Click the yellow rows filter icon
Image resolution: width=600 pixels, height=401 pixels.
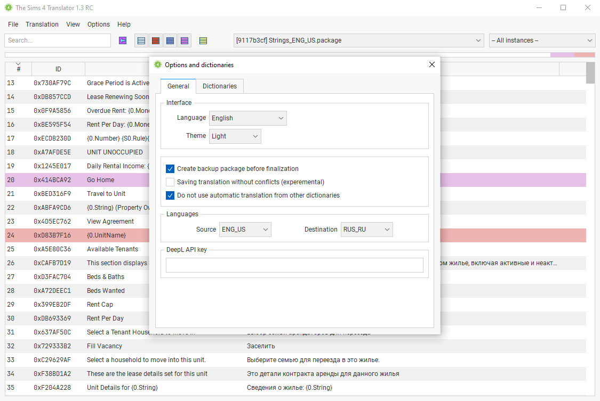point(203,40)
